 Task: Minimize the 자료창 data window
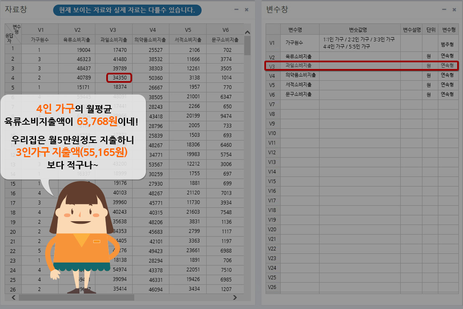click(236, 10)
